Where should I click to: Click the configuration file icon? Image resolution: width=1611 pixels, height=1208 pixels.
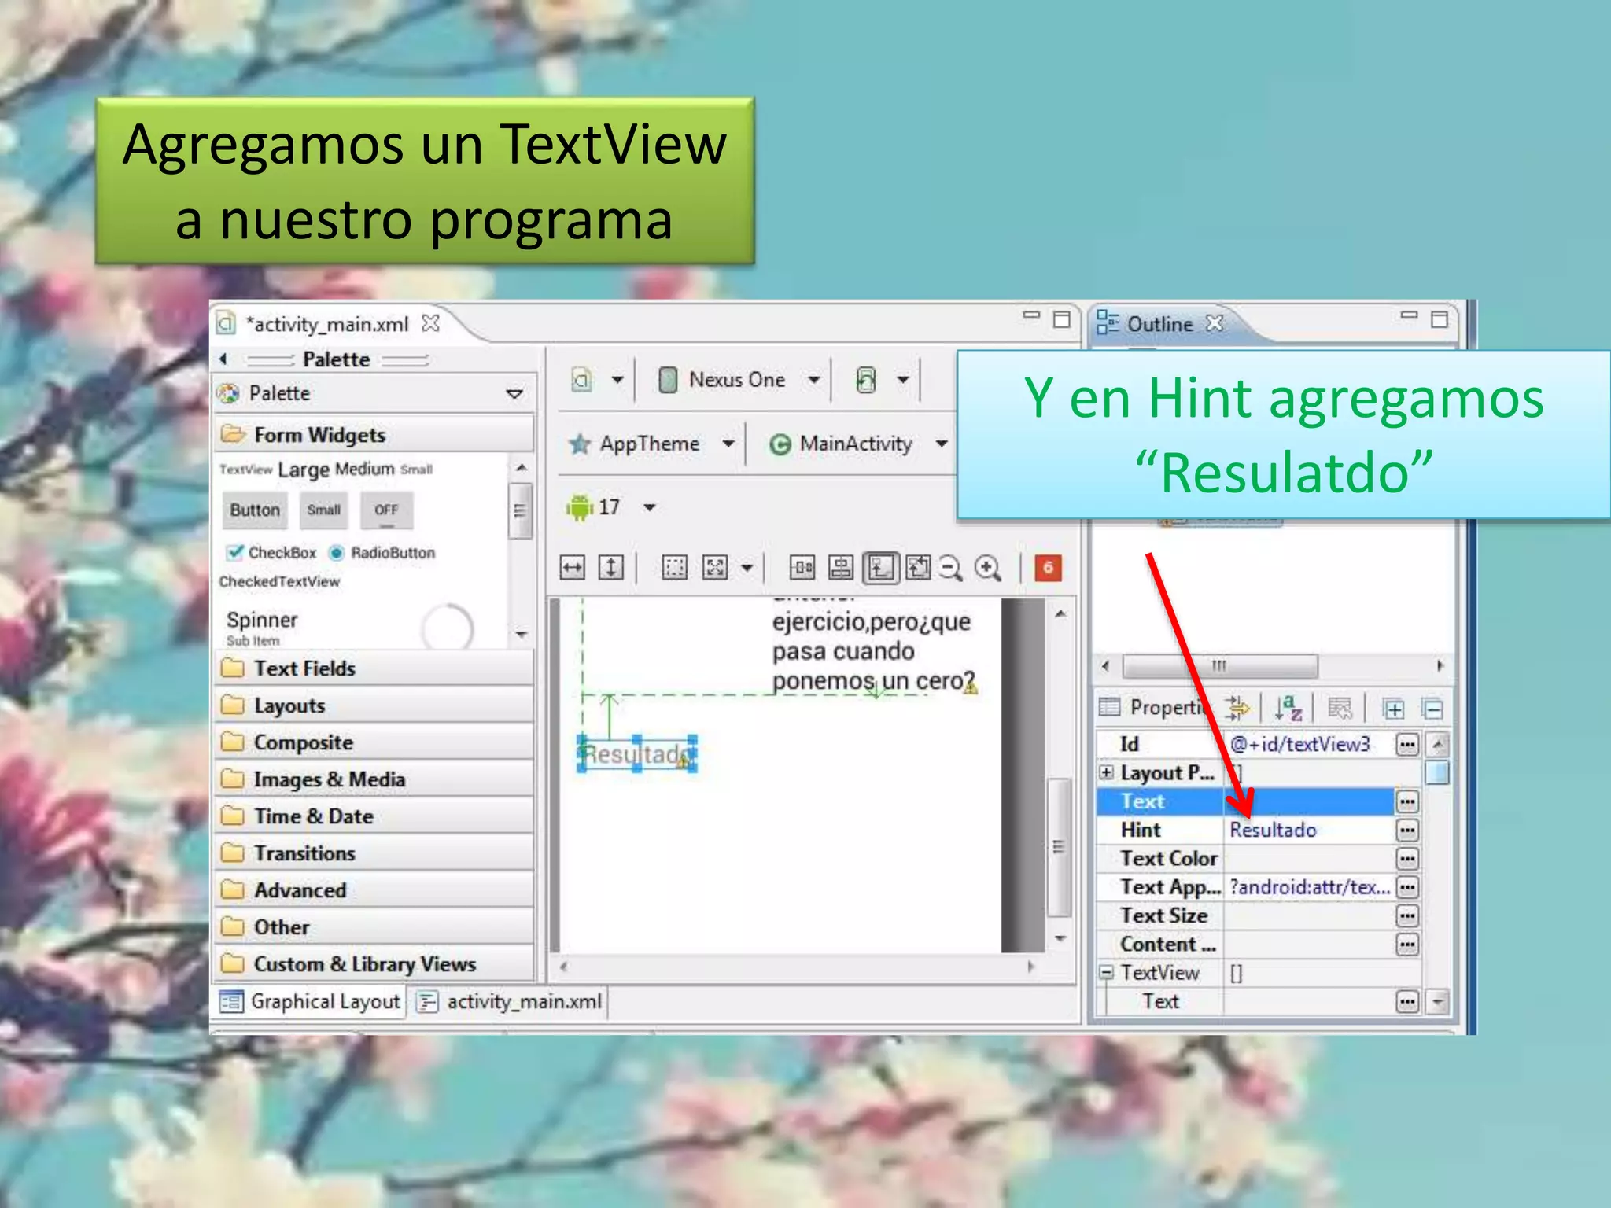(x=582, y=380)
